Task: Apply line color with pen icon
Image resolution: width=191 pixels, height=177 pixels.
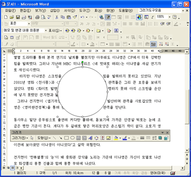Action: 125,138
